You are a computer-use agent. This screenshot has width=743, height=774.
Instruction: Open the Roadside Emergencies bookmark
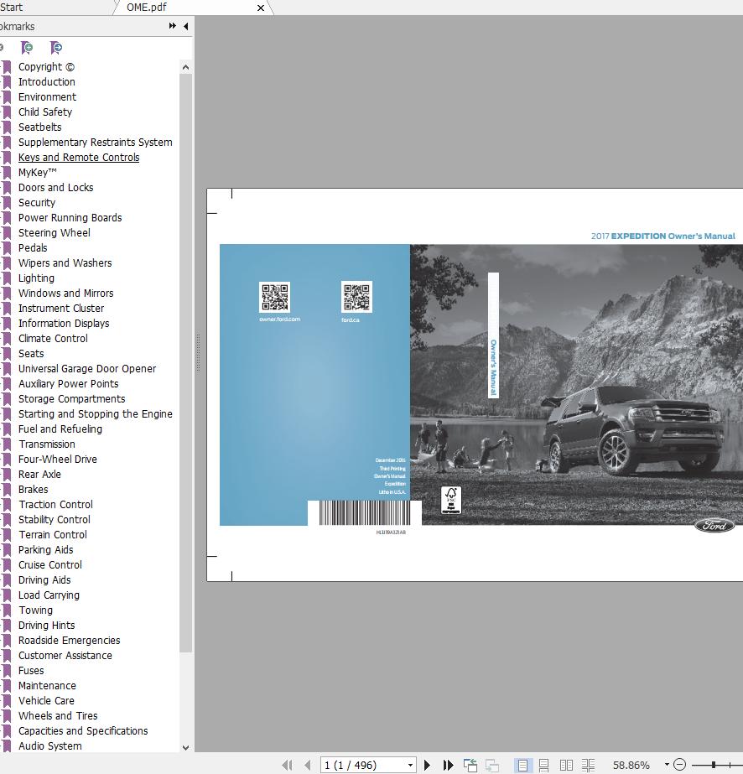click(x=69, y=641)
